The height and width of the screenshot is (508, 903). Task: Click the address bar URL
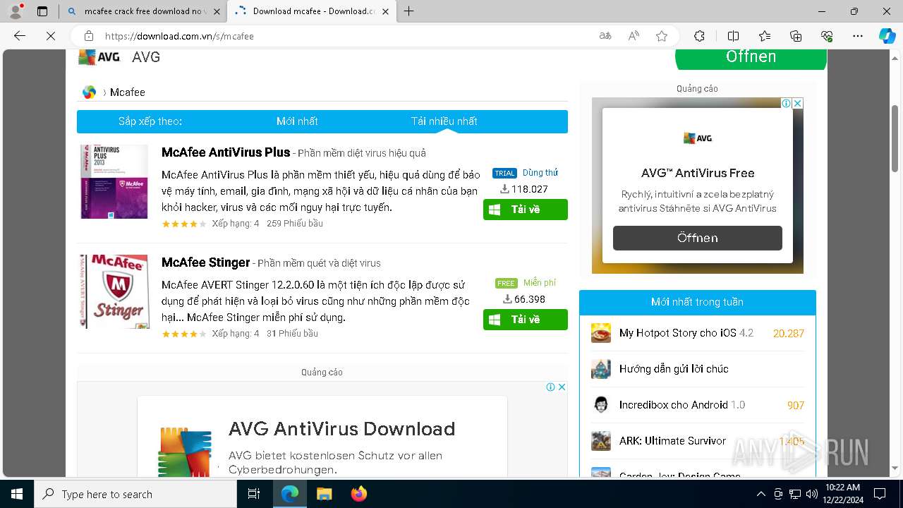[x=179, y=36]
